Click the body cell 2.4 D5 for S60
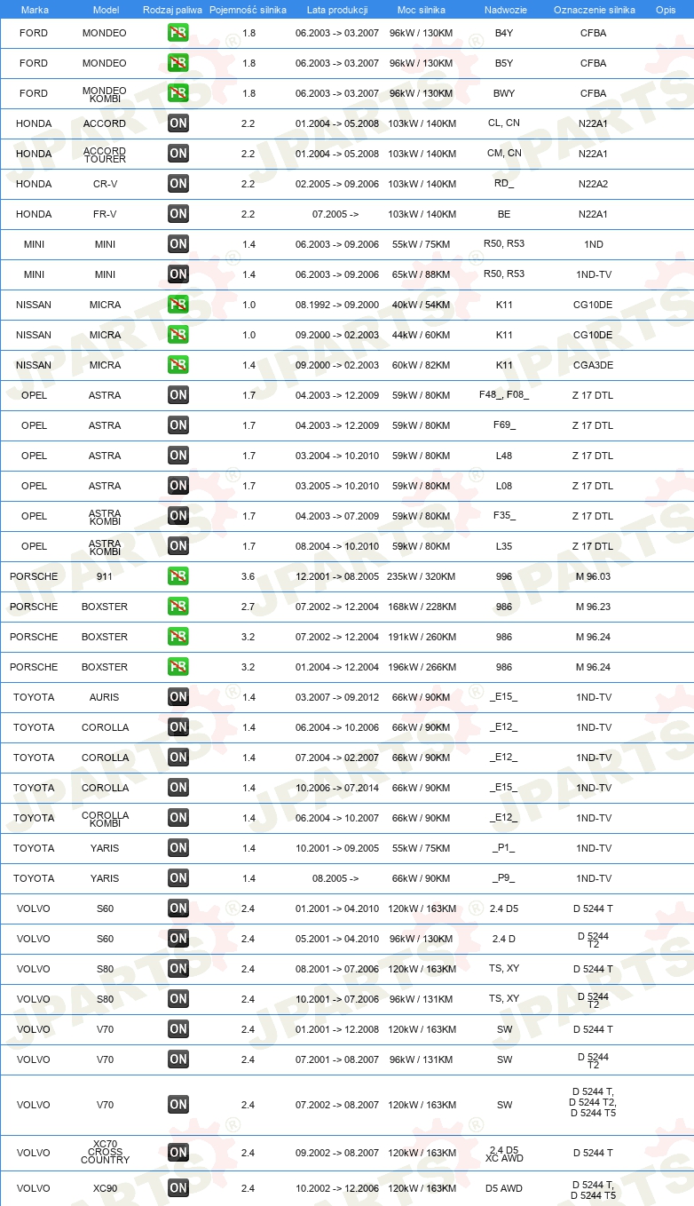Viewport: 694px width, 1206px height. coord(504,908)
